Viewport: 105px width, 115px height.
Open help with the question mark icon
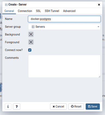coord(17,107)
